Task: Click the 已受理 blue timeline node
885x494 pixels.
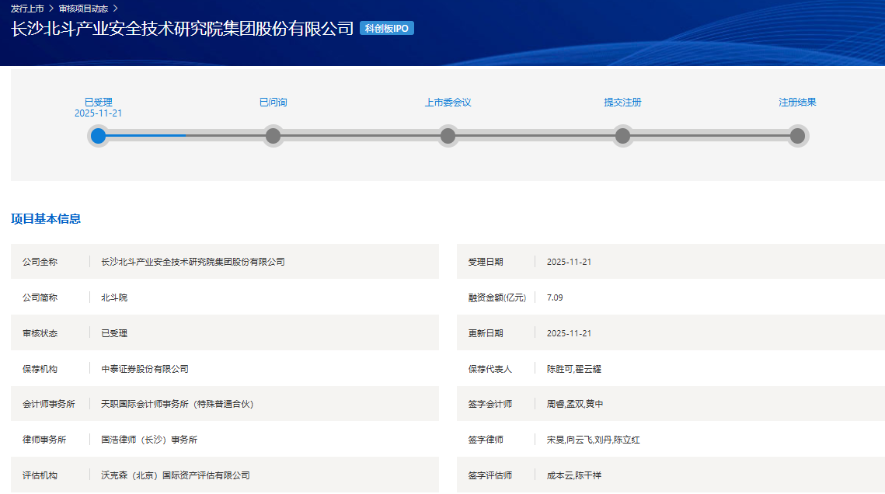Action: point(98,136)
